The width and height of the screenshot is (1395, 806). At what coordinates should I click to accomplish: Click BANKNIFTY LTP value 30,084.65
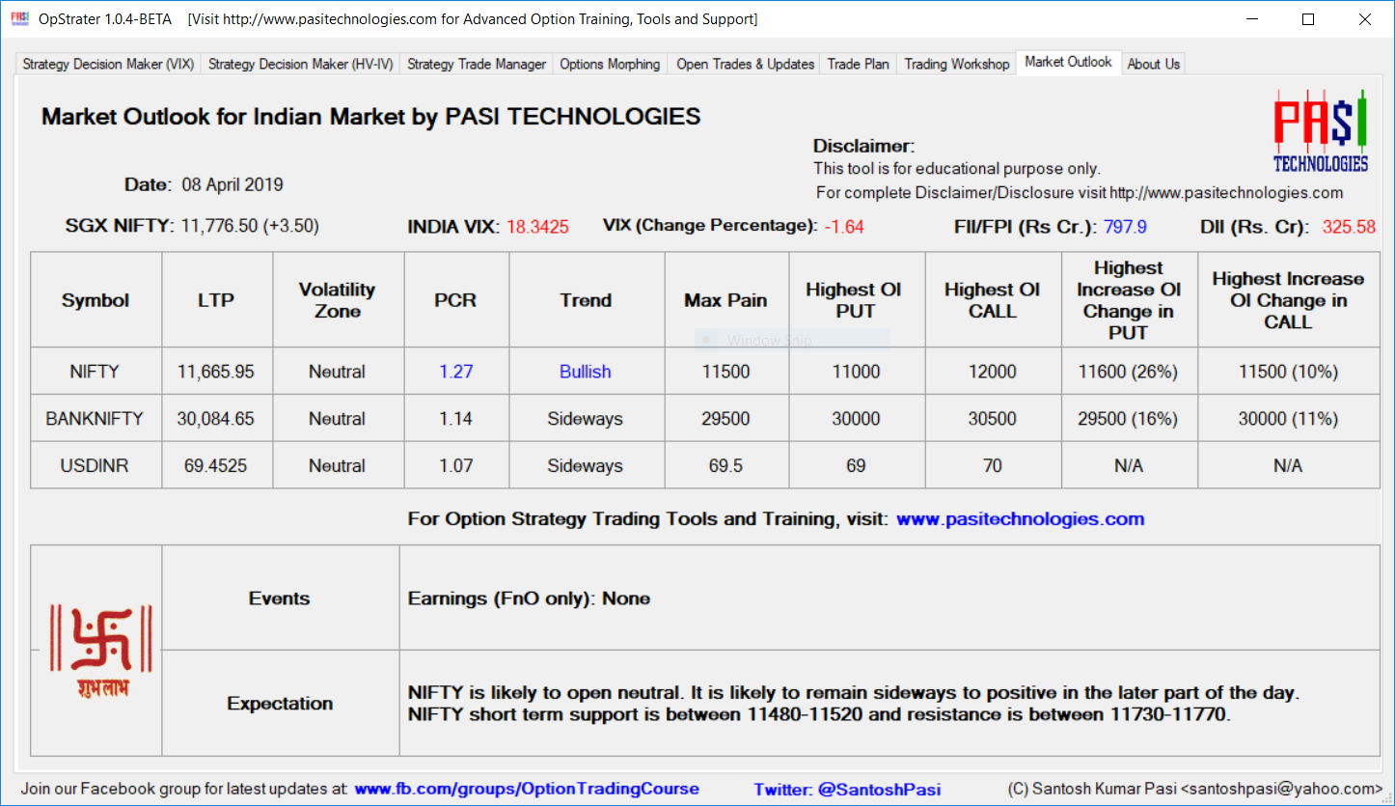(x=216, y=419)
